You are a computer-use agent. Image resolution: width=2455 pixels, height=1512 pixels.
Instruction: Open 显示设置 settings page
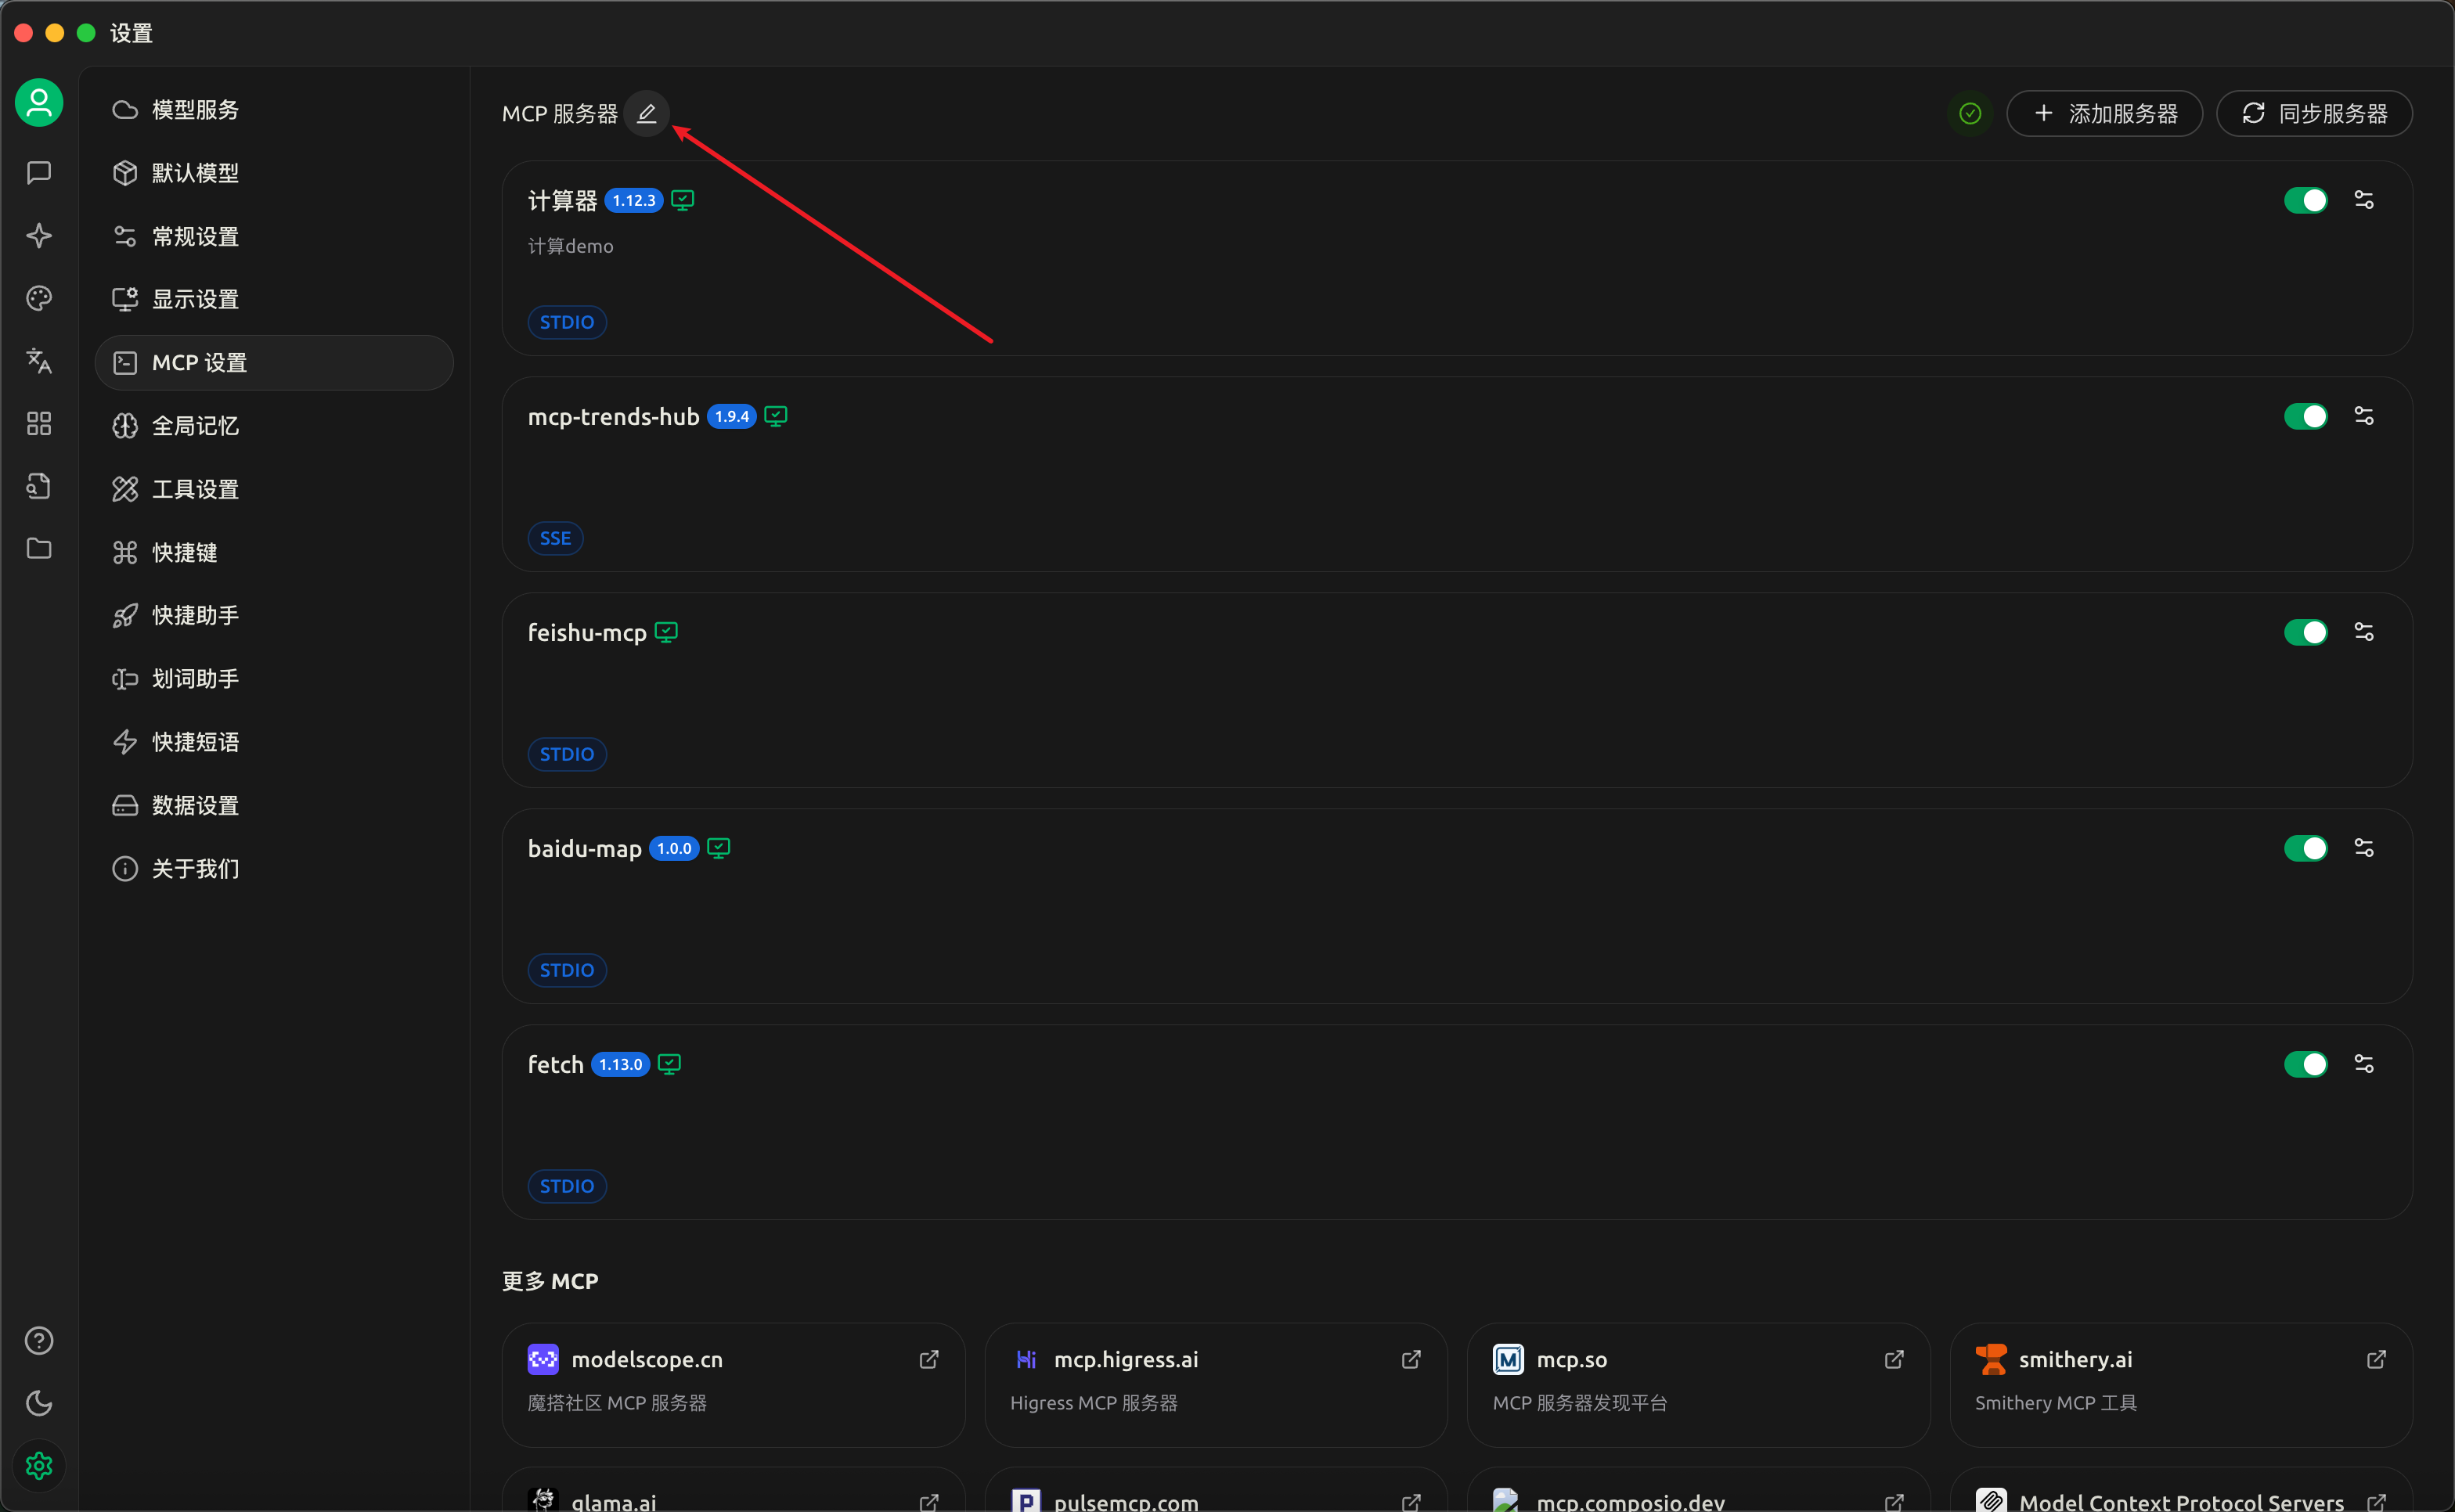pyautogui.click(x=274, y=299)
